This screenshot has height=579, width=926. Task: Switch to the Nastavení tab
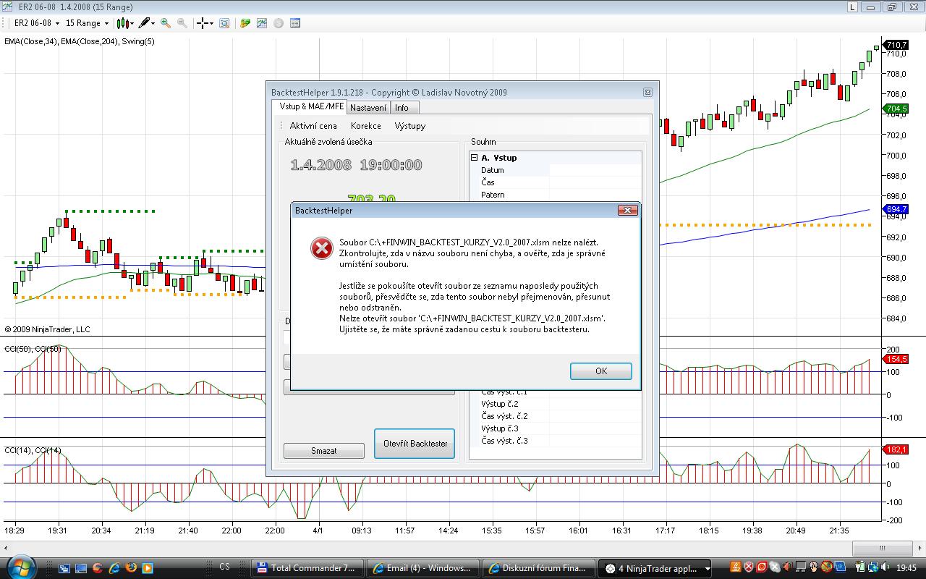click(368, 108)
